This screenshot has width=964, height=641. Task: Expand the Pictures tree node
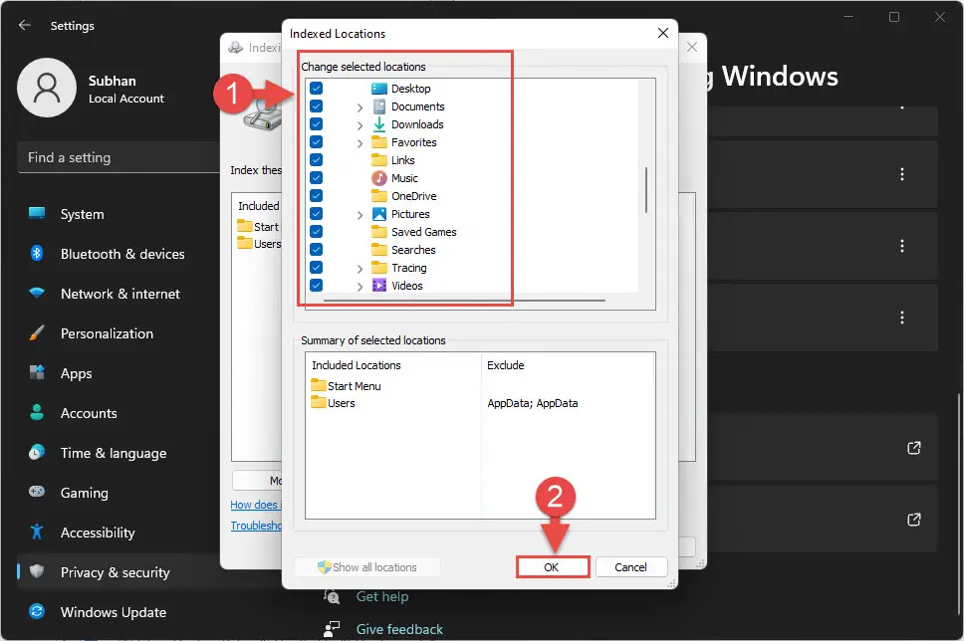point(360,215)
